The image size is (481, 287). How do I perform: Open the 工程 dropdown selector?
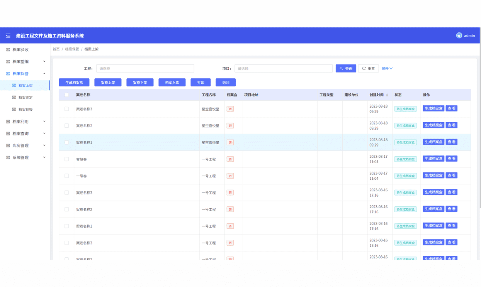coord(145,68)
